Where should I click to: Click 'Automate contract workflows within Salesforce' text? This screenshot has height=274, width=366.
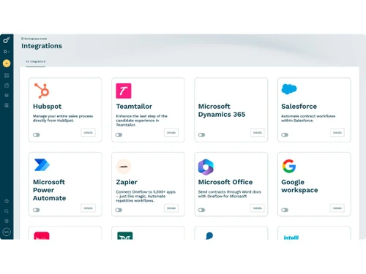[x=308, y=118]
